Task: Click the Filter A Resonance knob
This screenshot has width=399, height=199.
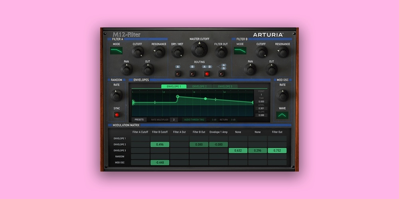Action: tap(159, 52)
